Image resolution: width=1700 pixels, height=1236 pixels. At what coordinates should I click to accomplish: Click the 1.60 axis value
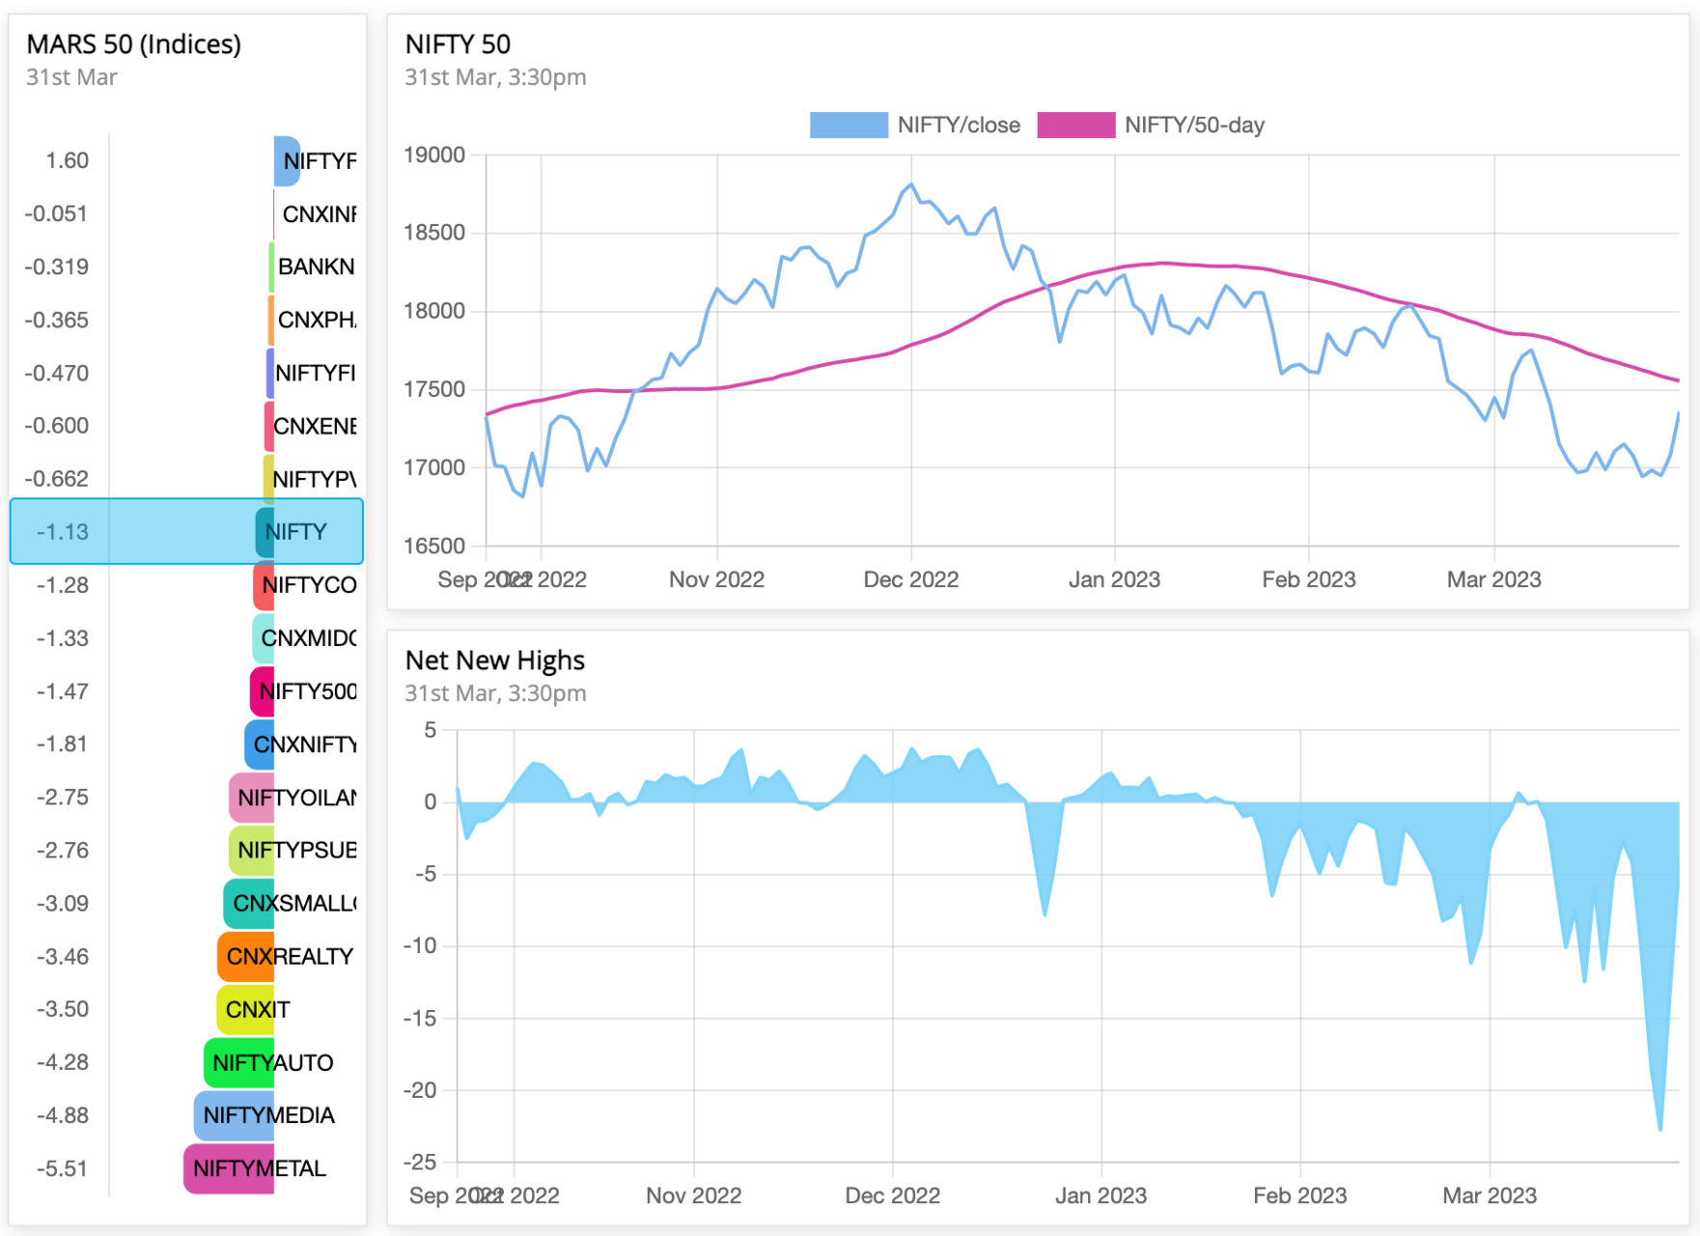68,161
